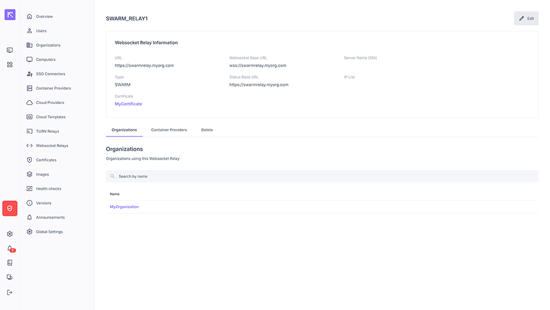Click the settings gear icon in left rail
The image size is (550, 310).
pos(10,234)
